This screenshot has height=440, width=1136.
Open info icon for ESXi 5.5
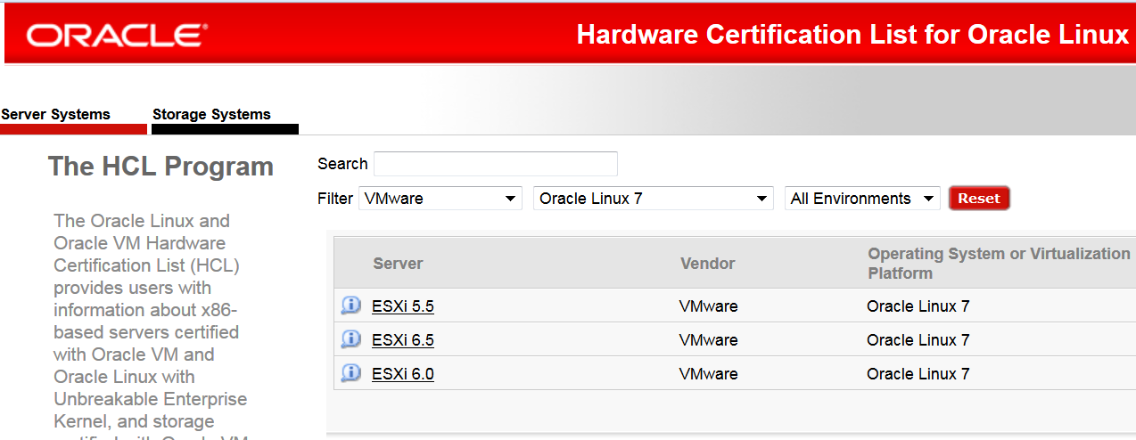click(350, 306)
